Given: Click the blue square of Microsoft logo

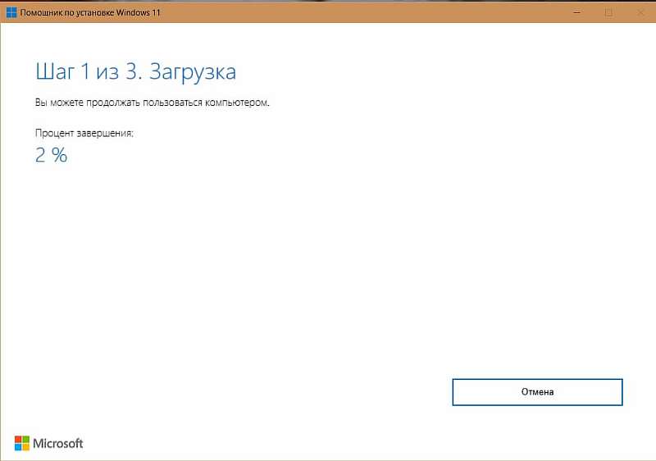Looking at the screenshot, I should pyautogui.click(x=17, y=447).
